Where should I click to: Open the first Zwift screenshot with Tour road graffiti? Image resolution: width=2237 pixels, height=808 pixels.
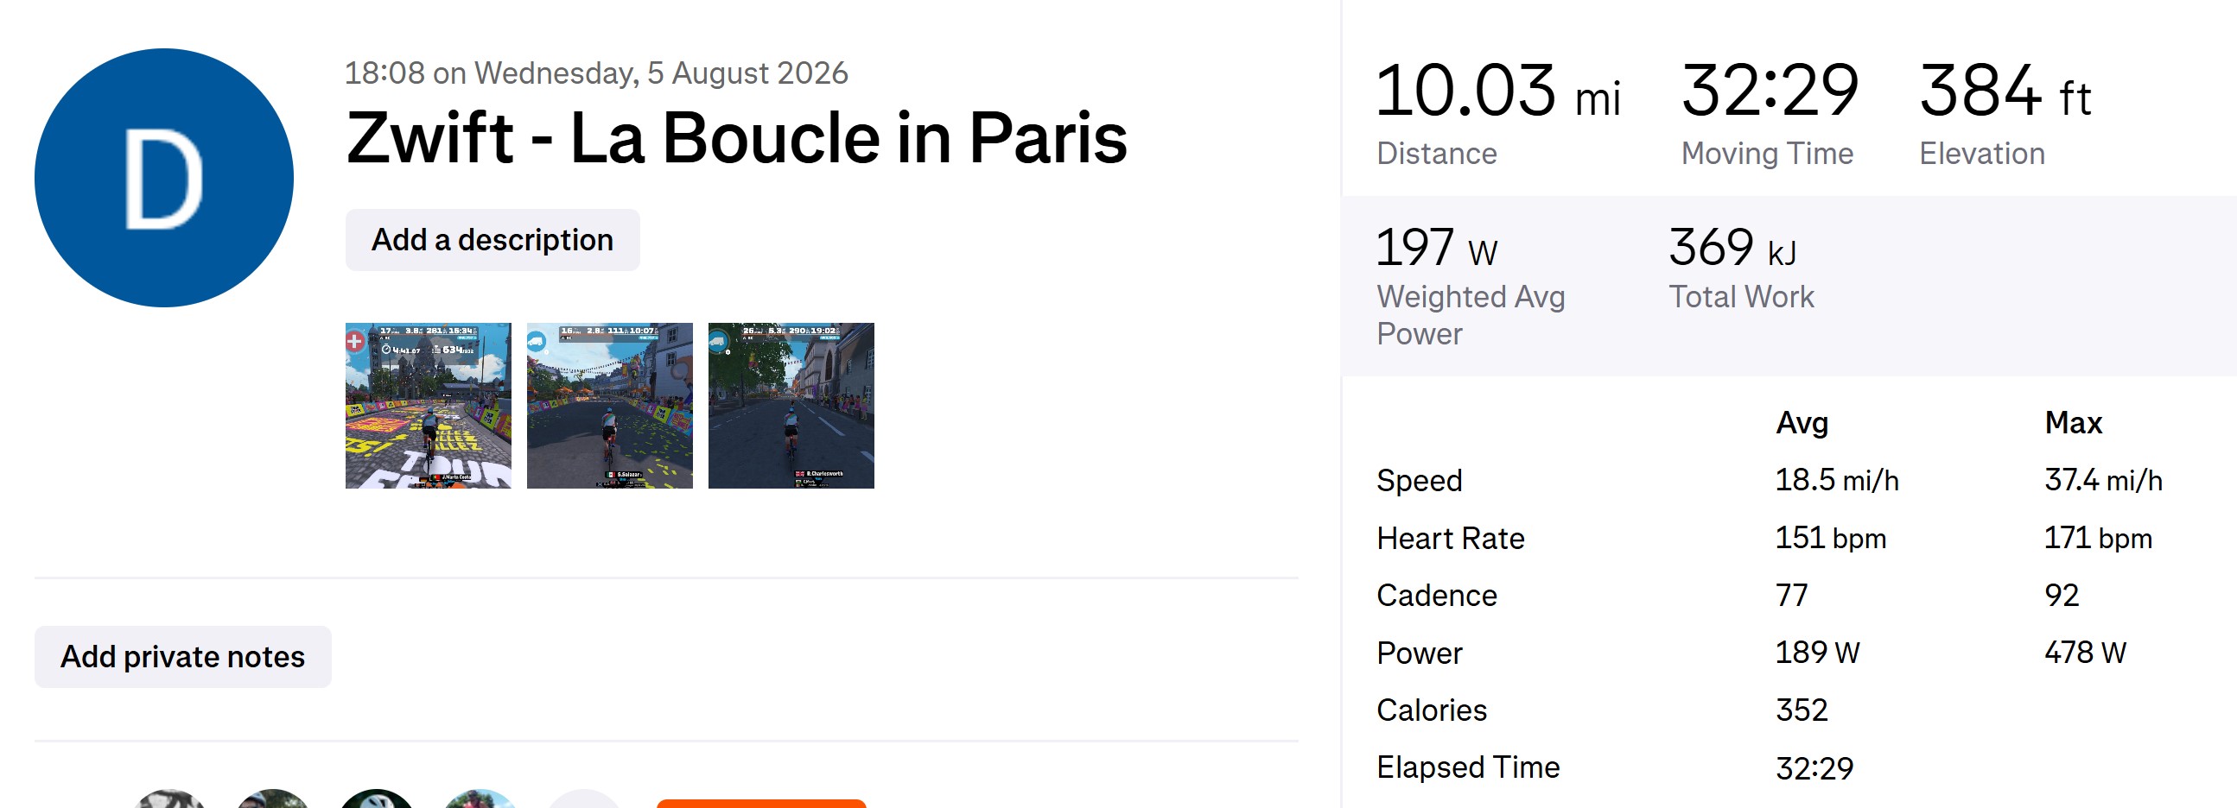(428, 406)
